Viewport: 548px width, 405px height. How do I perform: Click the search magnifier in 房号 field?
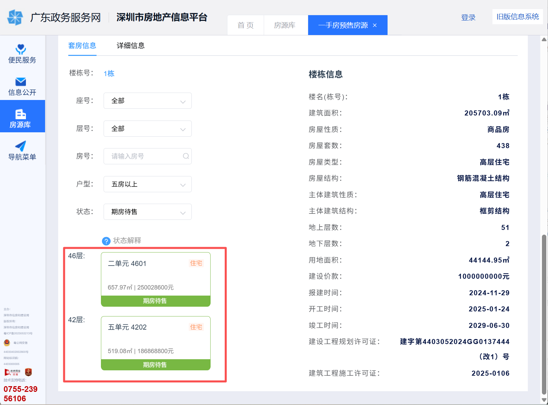coord(185,156)
